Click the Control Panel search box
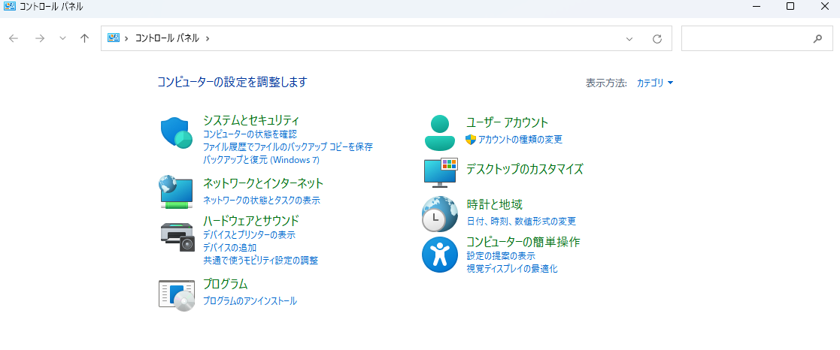840x350 pixels. coord(757,38)
